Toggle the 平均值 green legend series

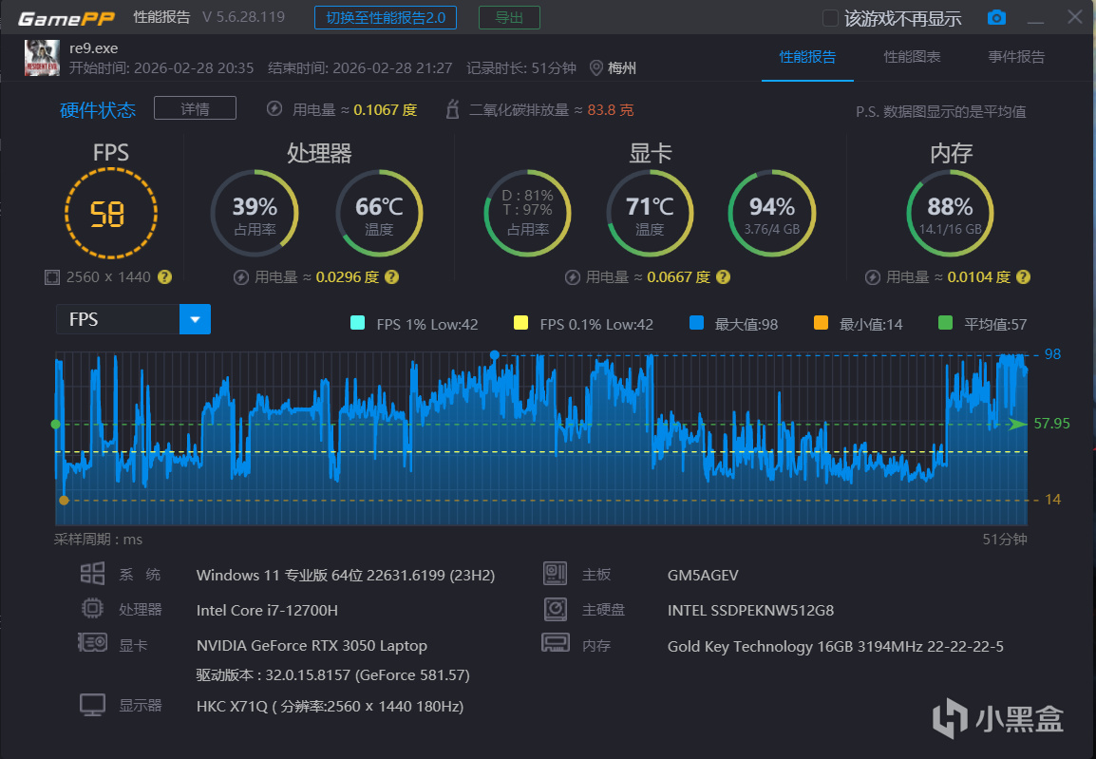[x=982, y=324]
